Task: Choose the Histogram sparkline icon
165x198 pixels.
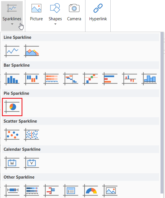Action: tap(149, 79)
